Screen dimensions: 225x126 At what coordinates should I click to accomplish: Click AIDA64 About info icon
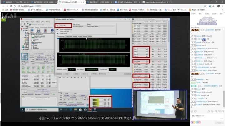(x=52, y=30)
